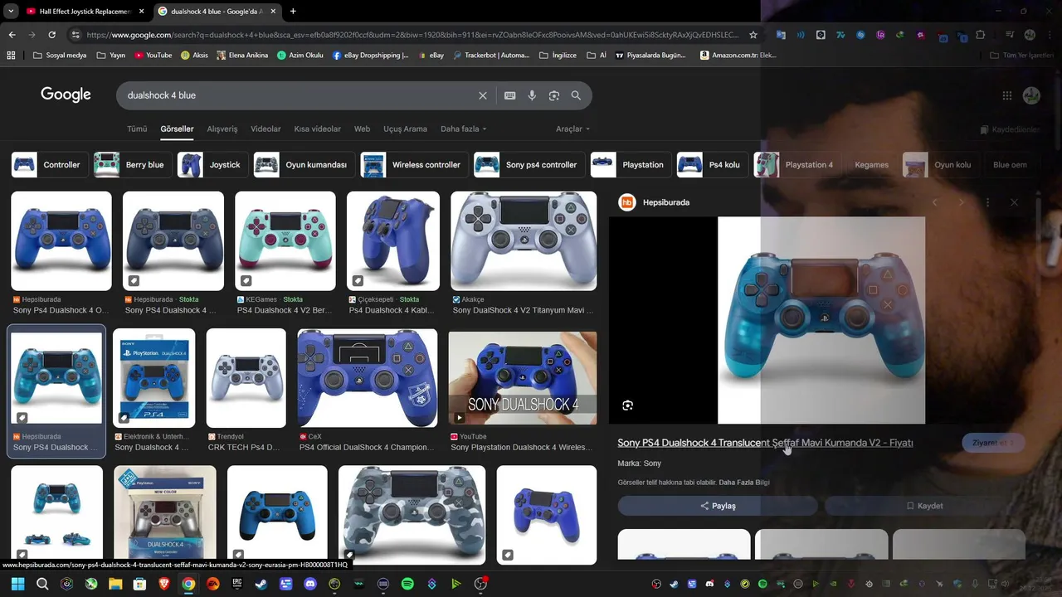Screen dimensions: 1062x597
Task: Click the Daha Fazla Bilgi link
Action: [x=744, y=483]
